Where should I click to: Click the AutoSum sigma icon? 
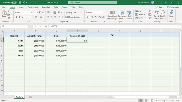tap(150, 11)
